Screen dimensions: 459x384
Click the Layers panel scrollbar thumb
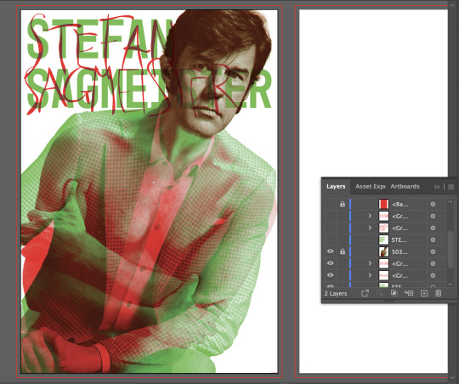(450, 250)
